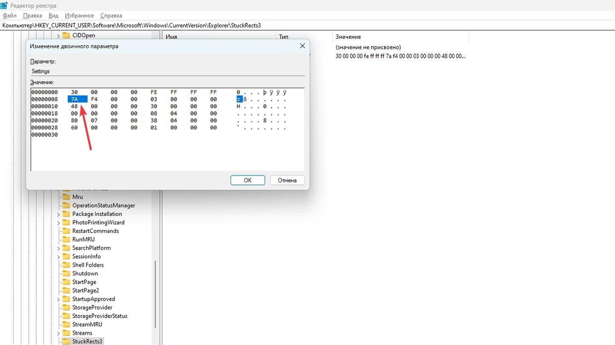
Task: Select the SearchPlatform key label
Action: [x=91, y=248]
